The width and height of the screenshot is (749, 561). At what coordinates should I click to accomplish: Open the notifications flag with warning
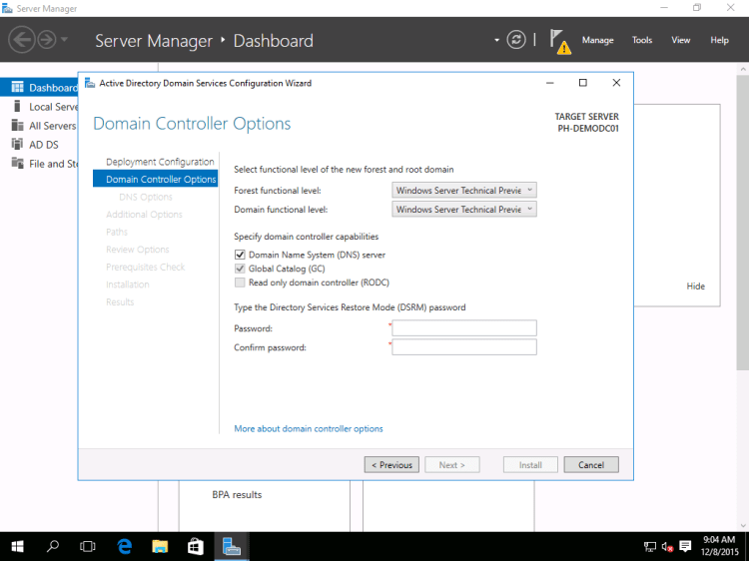[560, 41]
